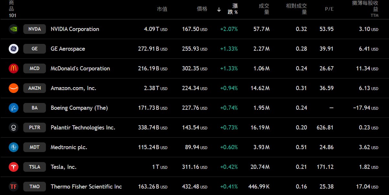The image size is (389, 195).
Task: Click the GE Aerospace logo icon
Action: click(14, 49)
